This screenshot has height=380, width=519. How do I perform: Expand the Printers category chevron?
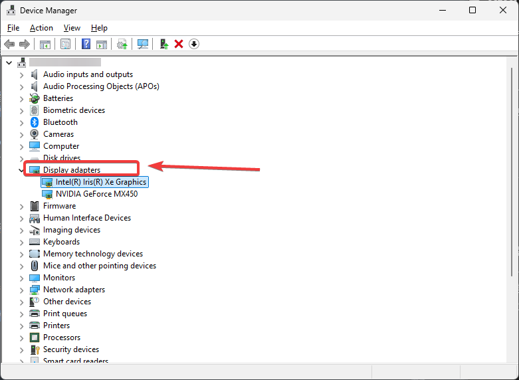21,326
